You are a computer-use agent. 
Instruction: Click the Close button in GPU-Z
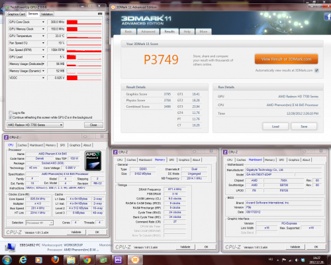coord(93,125)
